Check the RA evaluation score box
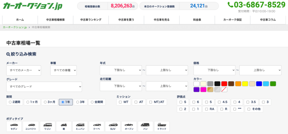This screenshot has width=288, height=134. click(206, 109)
